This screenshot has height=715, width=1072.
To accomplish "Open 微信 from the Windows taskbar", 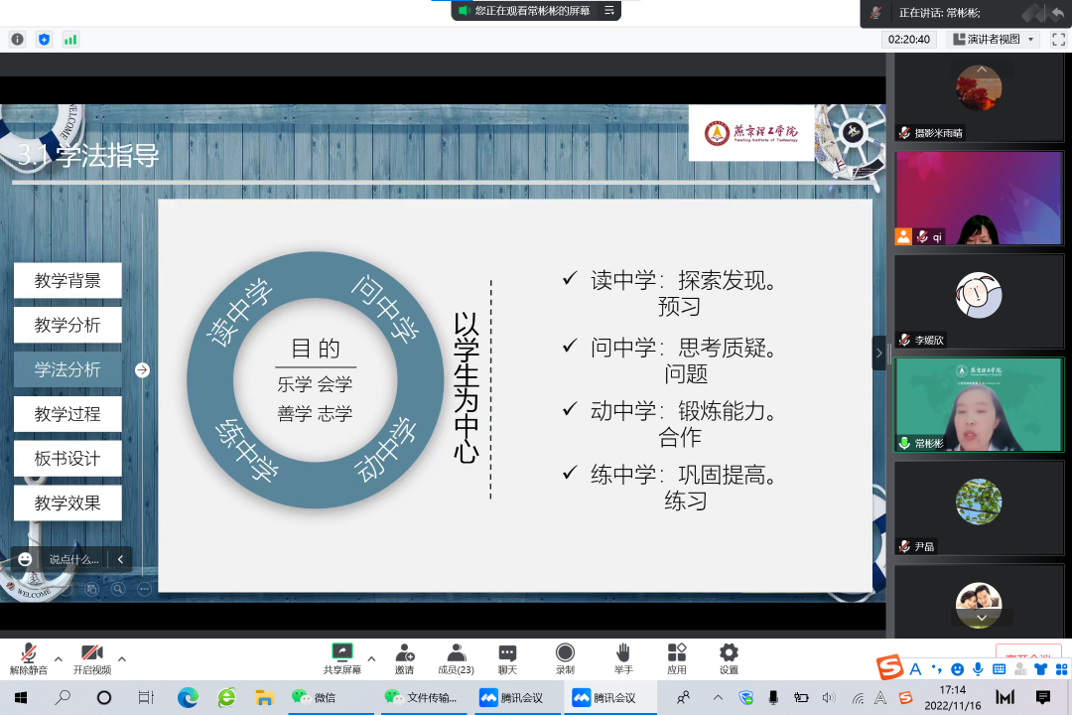I will click(314, 698).
